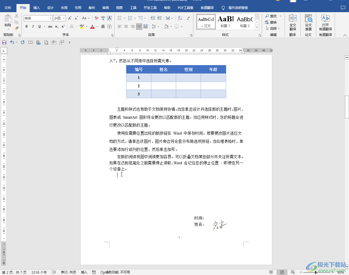Open borders dropdown arrow

coord(182,26)
